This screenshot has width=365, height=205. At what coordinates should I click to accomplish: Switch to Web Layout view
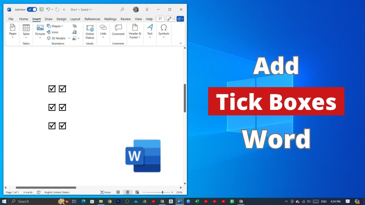tap(137, 192)
